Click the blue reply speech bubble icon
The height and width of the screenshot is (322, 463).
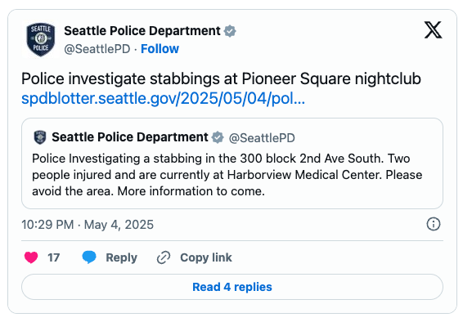[x=89, y=257]
